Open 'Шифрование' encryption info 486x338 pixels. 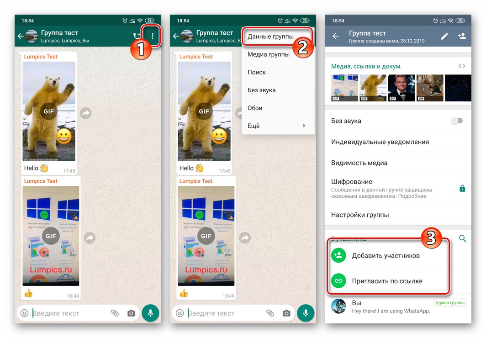398,188
